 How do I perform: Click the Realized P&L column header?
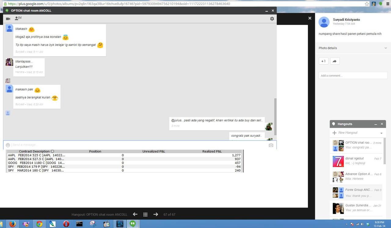point(212,151)
